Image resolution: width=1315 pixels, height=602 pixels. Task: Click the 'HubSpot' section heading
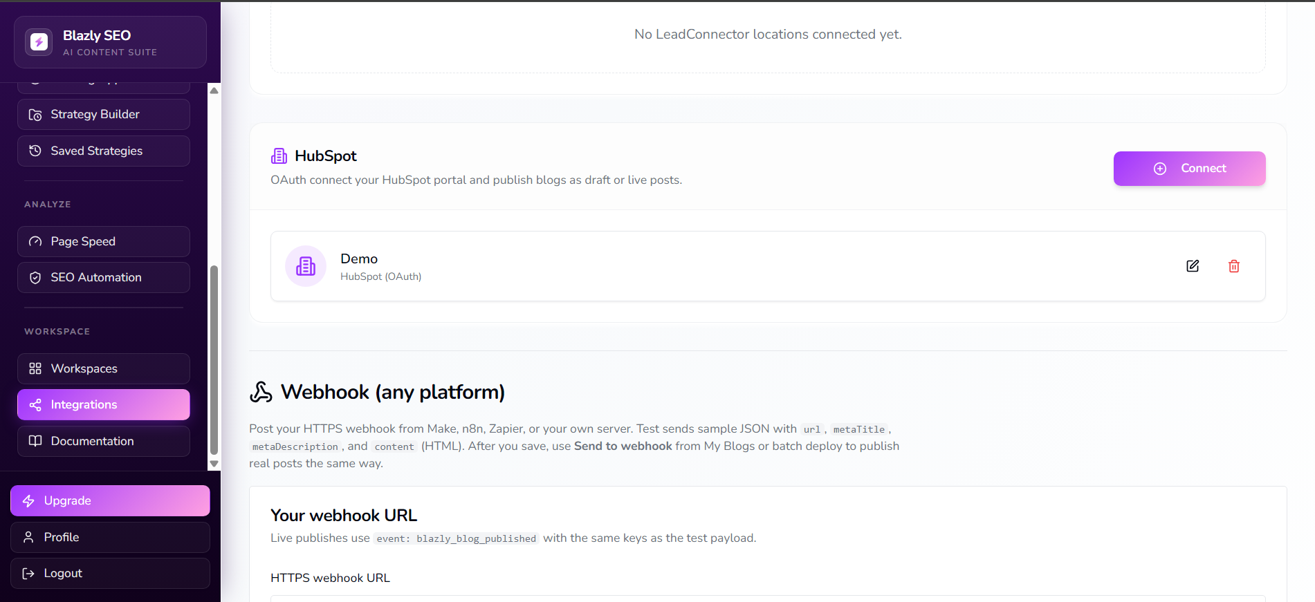(x=326, y=156)
